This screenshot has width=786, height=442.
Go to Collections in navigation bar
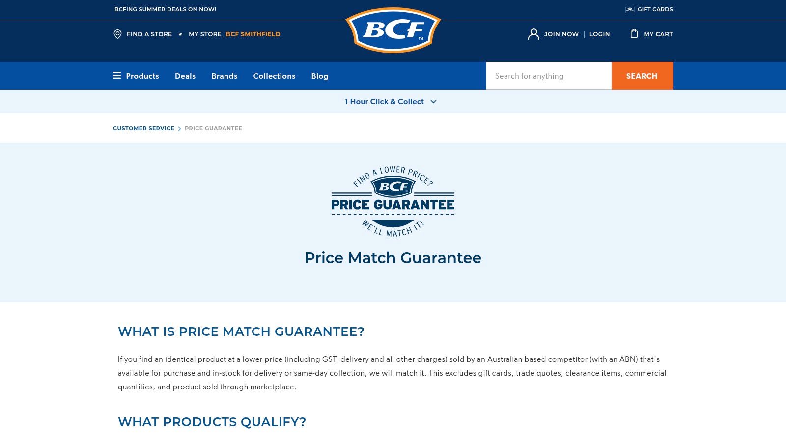(x=274, y=76)
